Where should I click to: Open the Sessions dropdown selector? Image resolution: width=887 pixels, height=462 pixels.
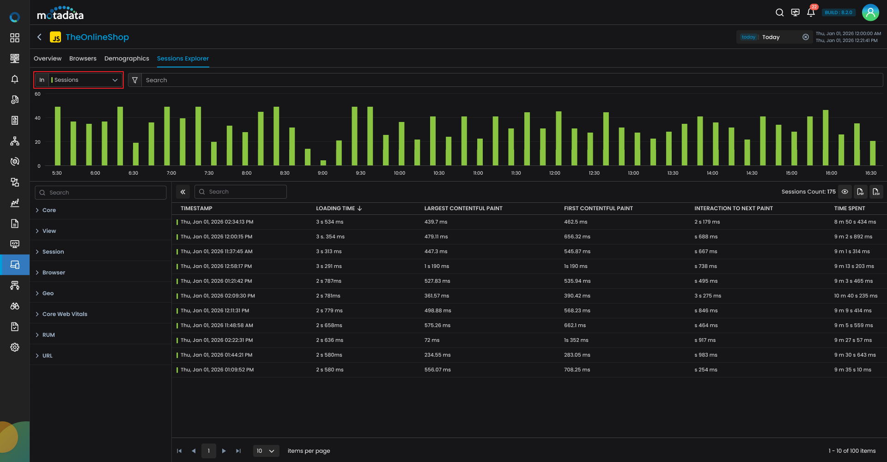click(84, 80)
